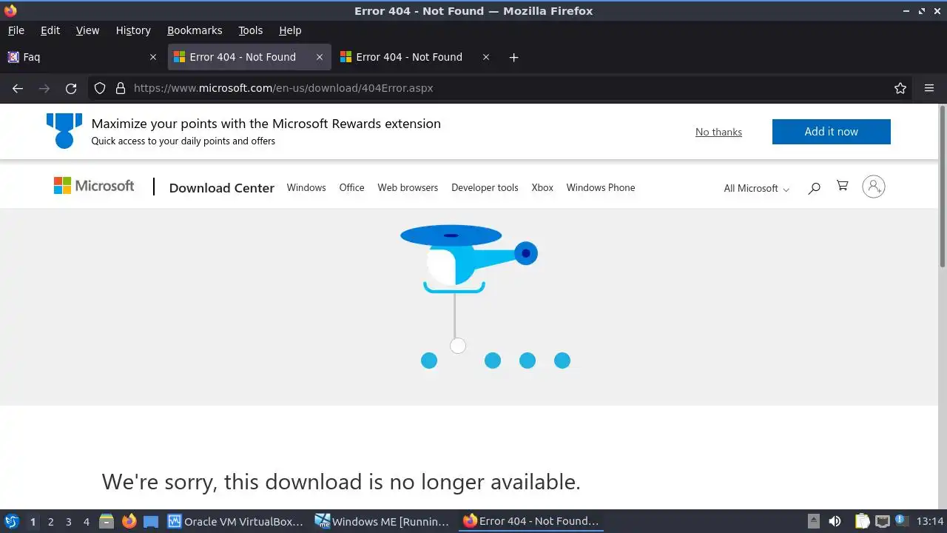Open the tracking protection shield icon
The height and width of the screenshot is (533, 947).
[x=100, y=88]
